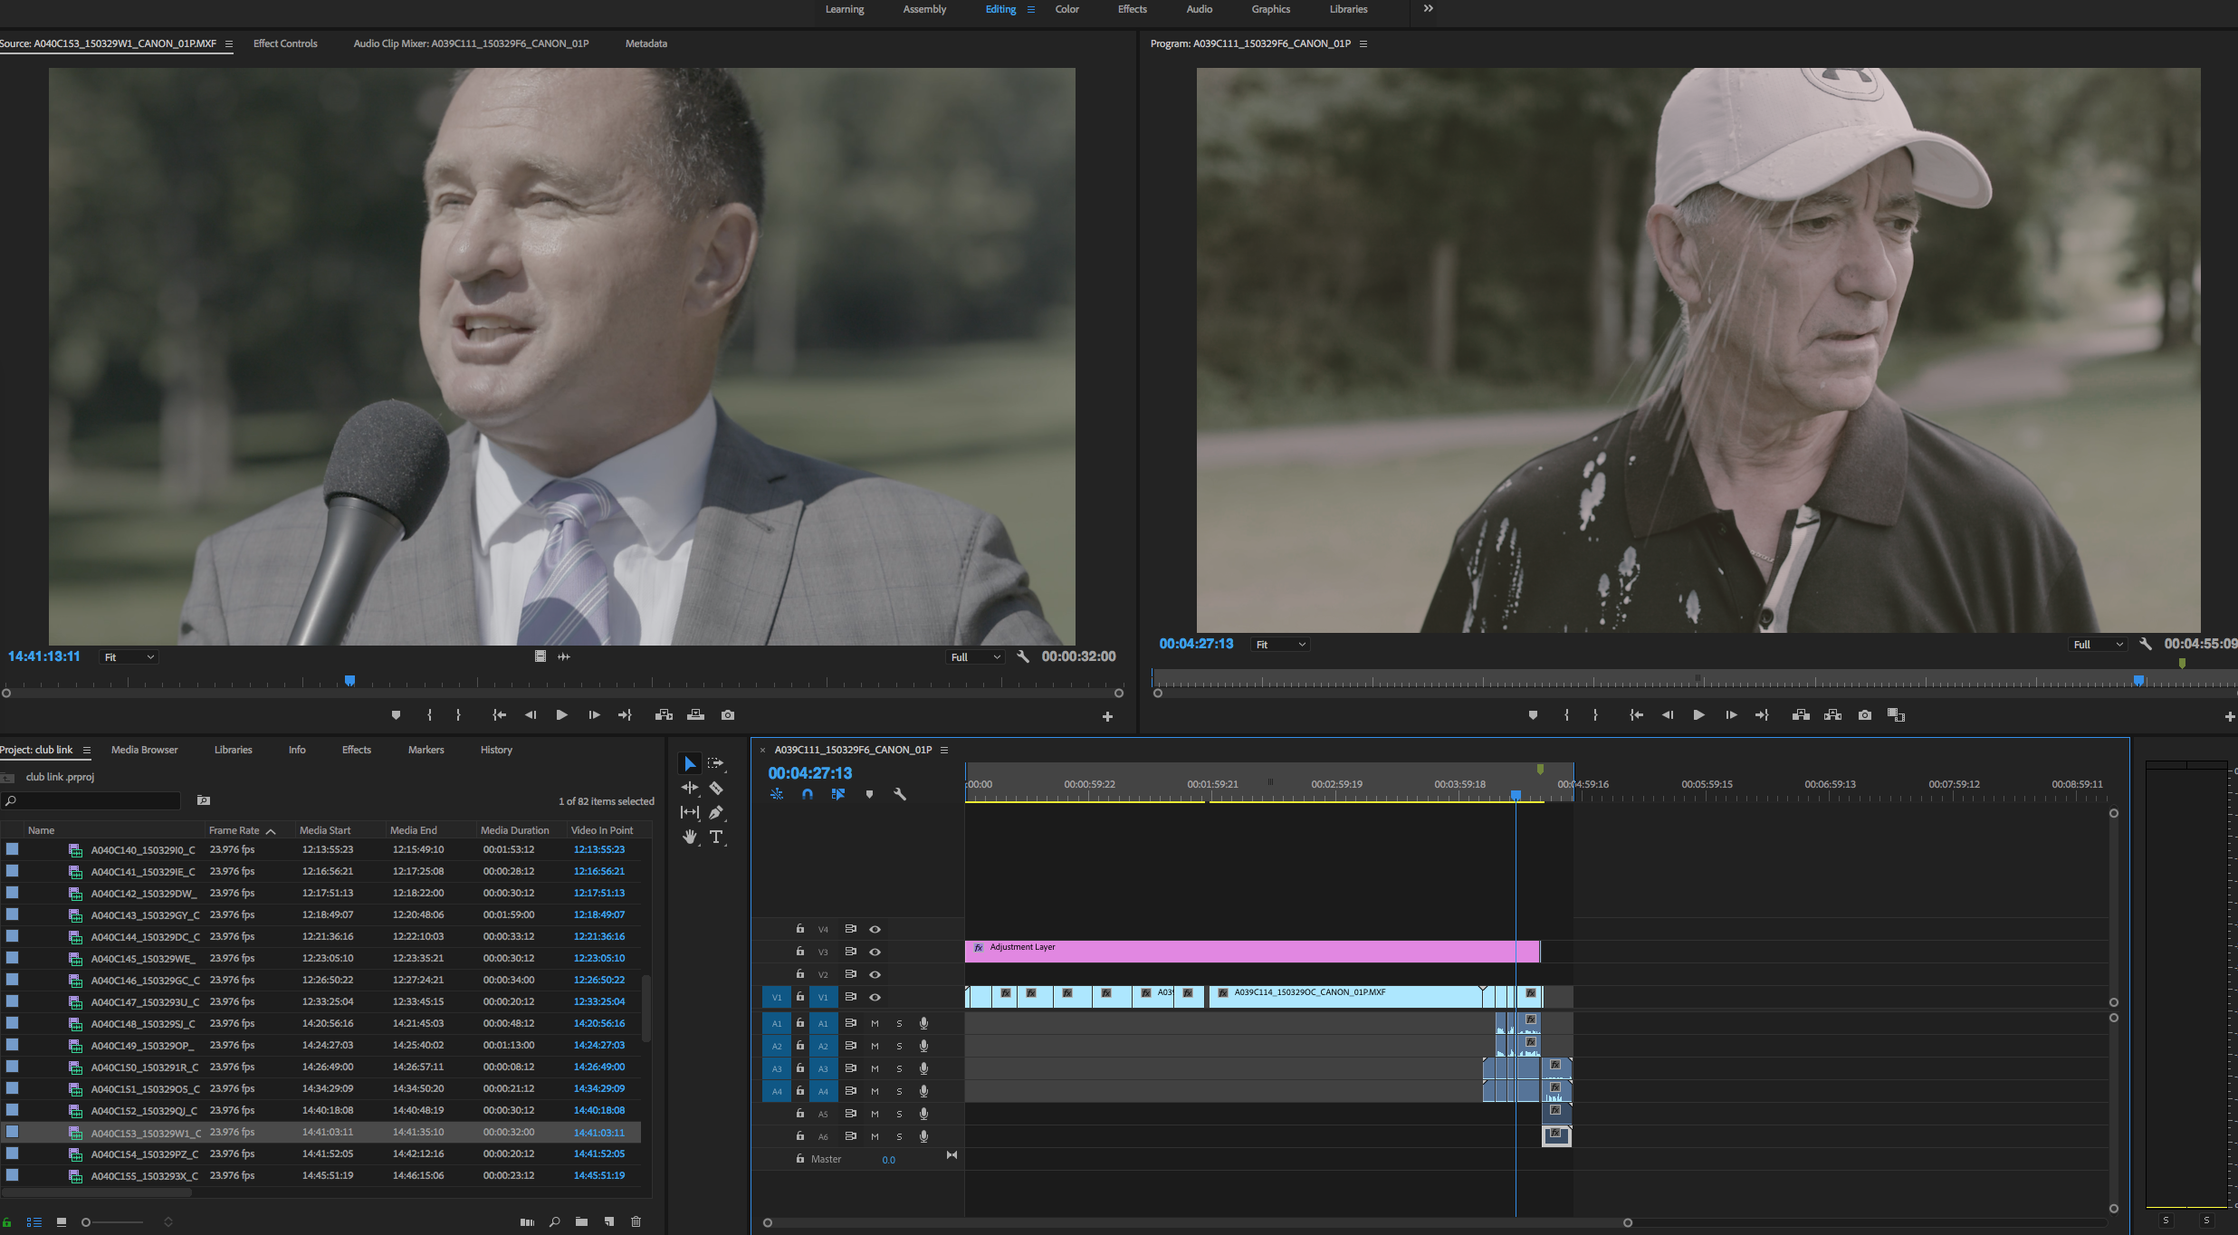Image resolution: width=2238 pixels, height=1235 pixels.
Task: Expand the workspaces overflow chevron
Action: coord(1428,9)
